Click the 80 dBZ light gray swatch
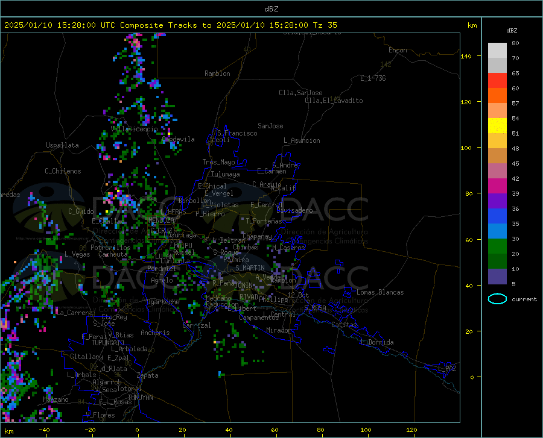This screenshot has height=438, width=543. 497,50
